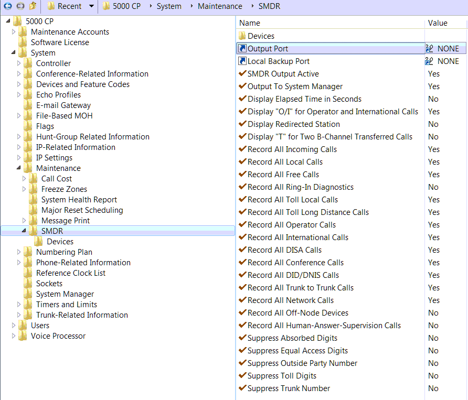The height and width of the screenshot is (400, 468).
Task: Select Voice Processor in the tree
Action: click(58, 336)
